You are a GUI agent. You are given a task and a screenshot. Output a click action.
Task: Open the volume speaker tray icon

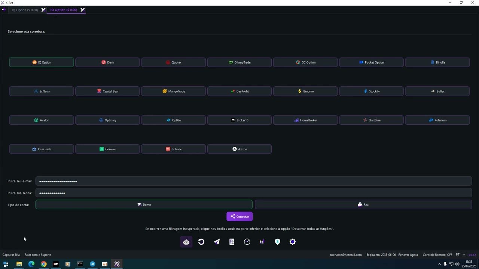point(457,264)
